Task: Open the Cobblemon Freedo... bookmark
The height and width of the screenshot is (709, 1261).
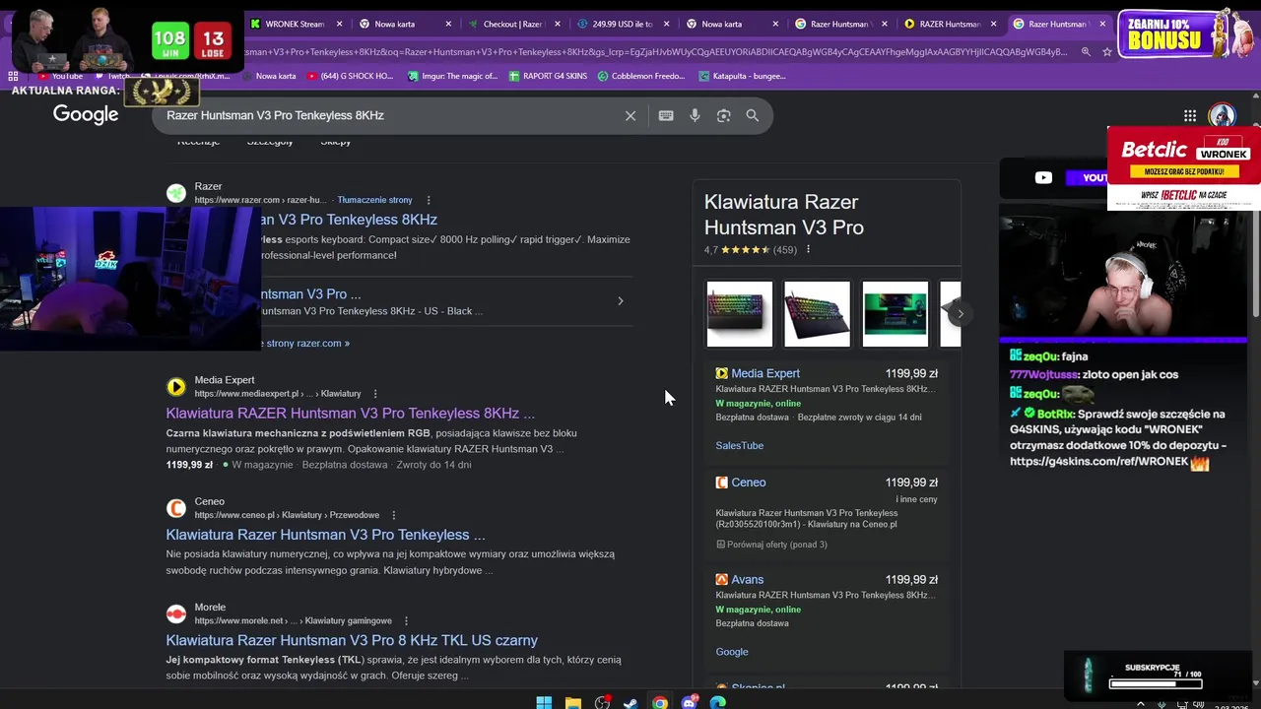Action: click(640, 76)
